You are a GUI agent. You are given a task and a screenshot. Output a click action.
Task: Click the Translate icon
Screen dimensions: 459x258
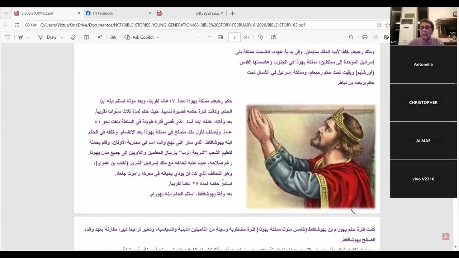click(x=113, y=37)
